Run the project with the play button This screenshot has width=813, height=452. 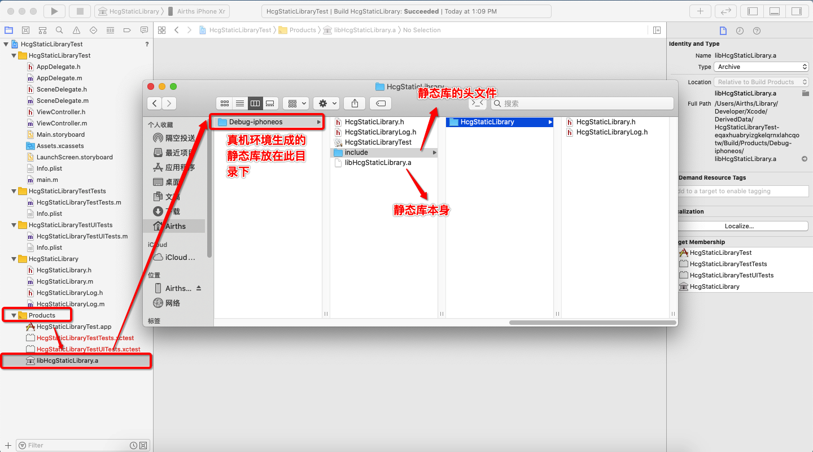click(54, 10)
